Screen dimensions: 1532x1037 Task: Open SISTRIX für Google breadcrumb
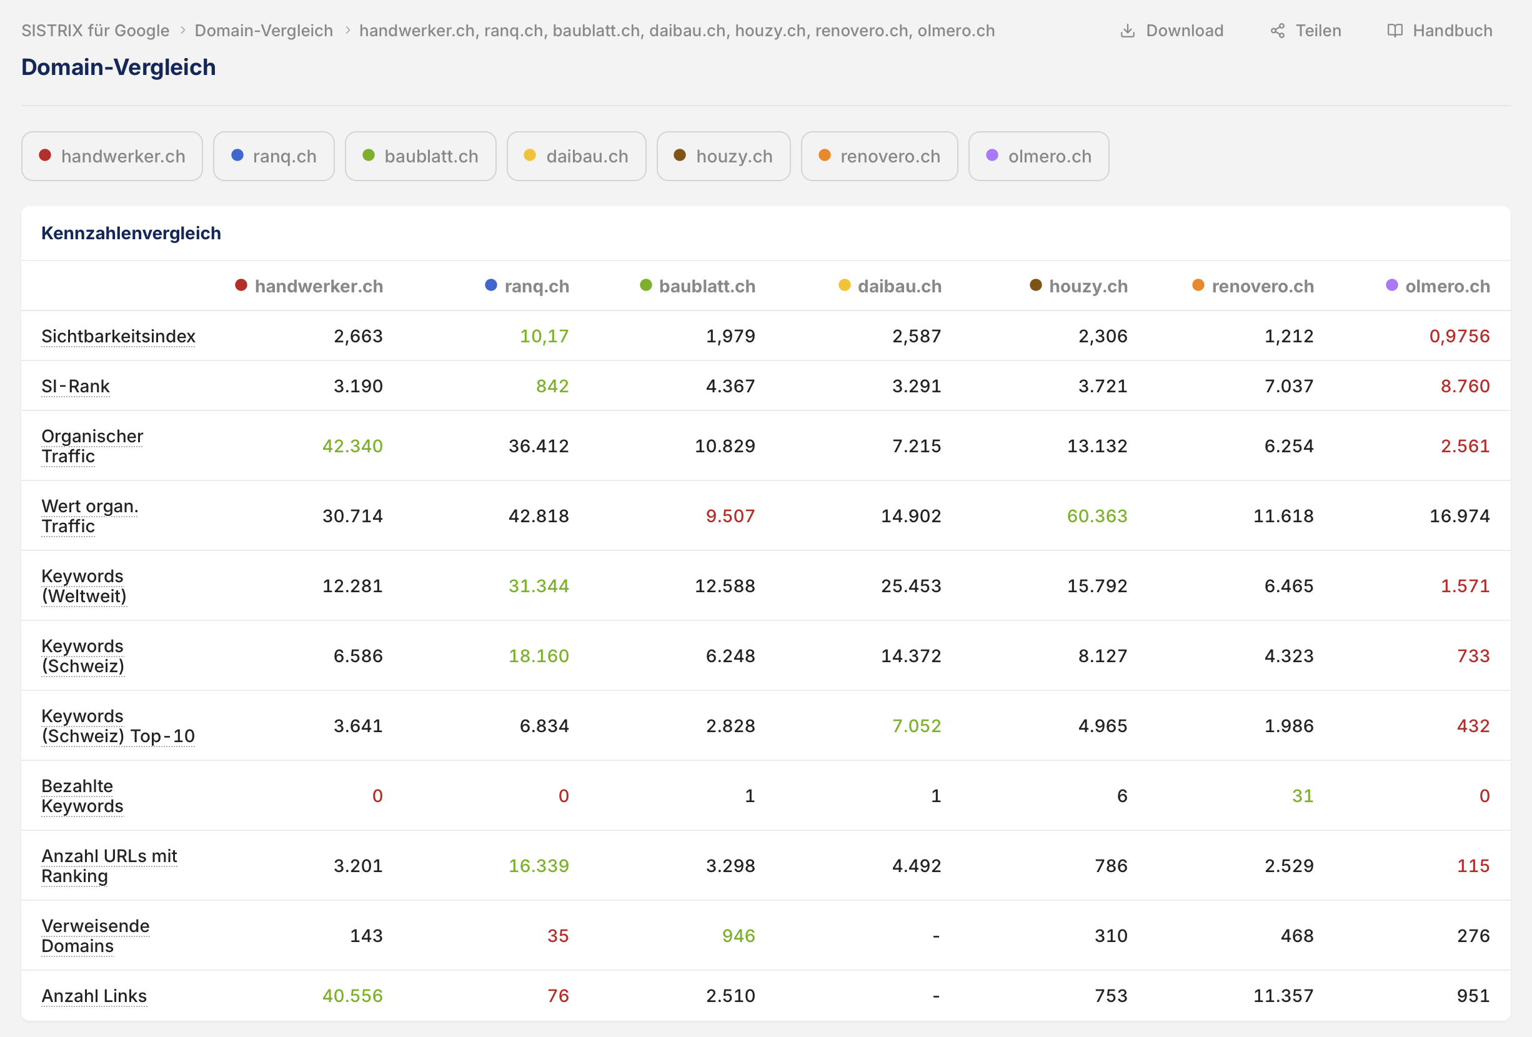[x=96, y=31]
